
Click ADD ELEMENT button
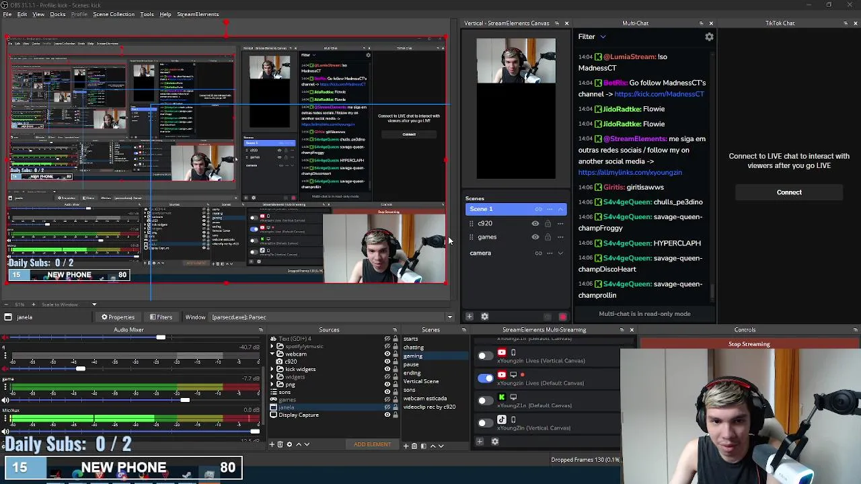pos(372,444)
